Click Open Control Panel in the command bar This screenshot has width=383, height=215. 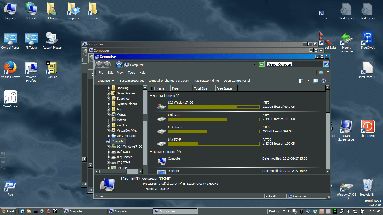pos(236,81)
